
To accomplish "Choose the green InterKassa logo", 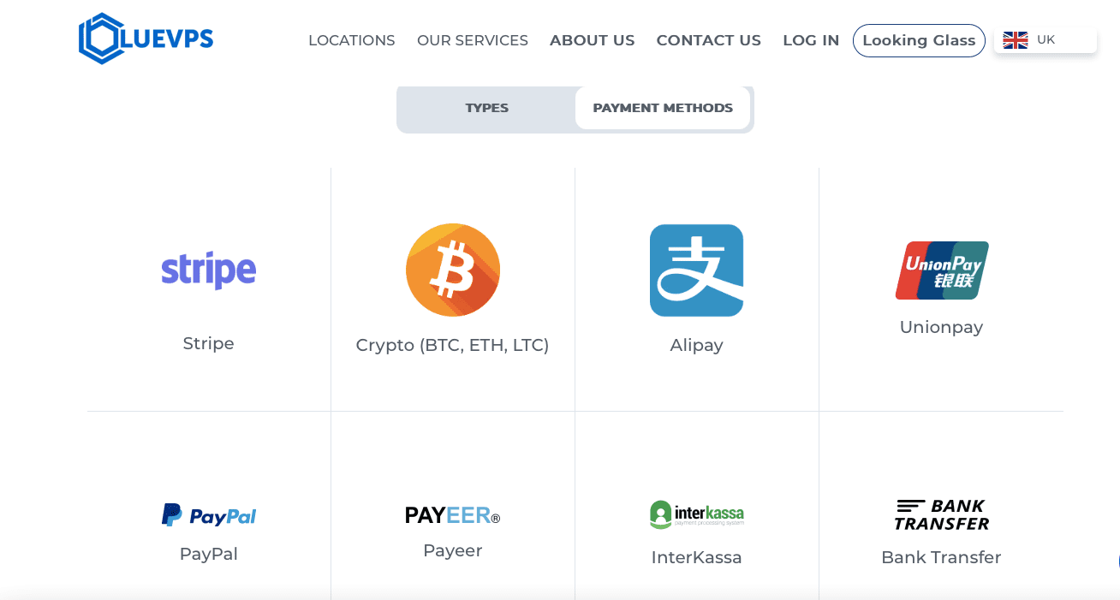I will (696, 514).
